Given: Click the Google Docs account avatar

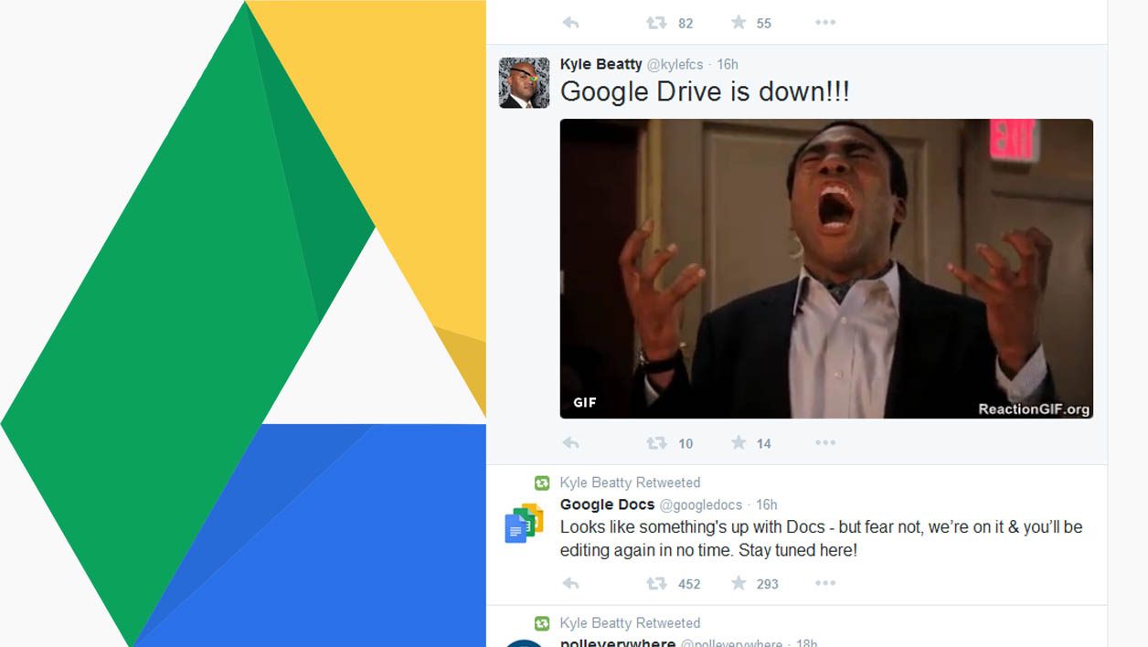Looking at the screenshot, I should point(524,523).
